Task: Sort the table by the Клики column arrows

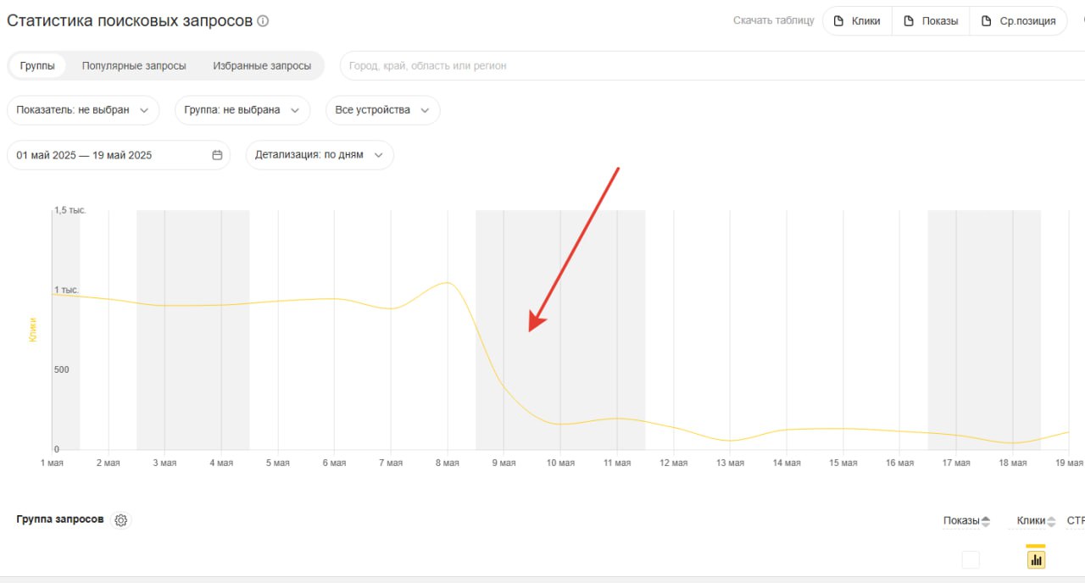Action: 1051,521
